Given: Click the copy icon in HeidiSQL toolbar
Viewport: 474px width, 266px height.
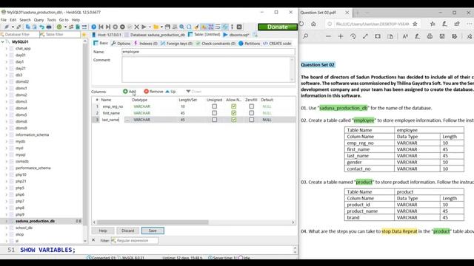Looking at the screenshot, I should click(28, 27).
